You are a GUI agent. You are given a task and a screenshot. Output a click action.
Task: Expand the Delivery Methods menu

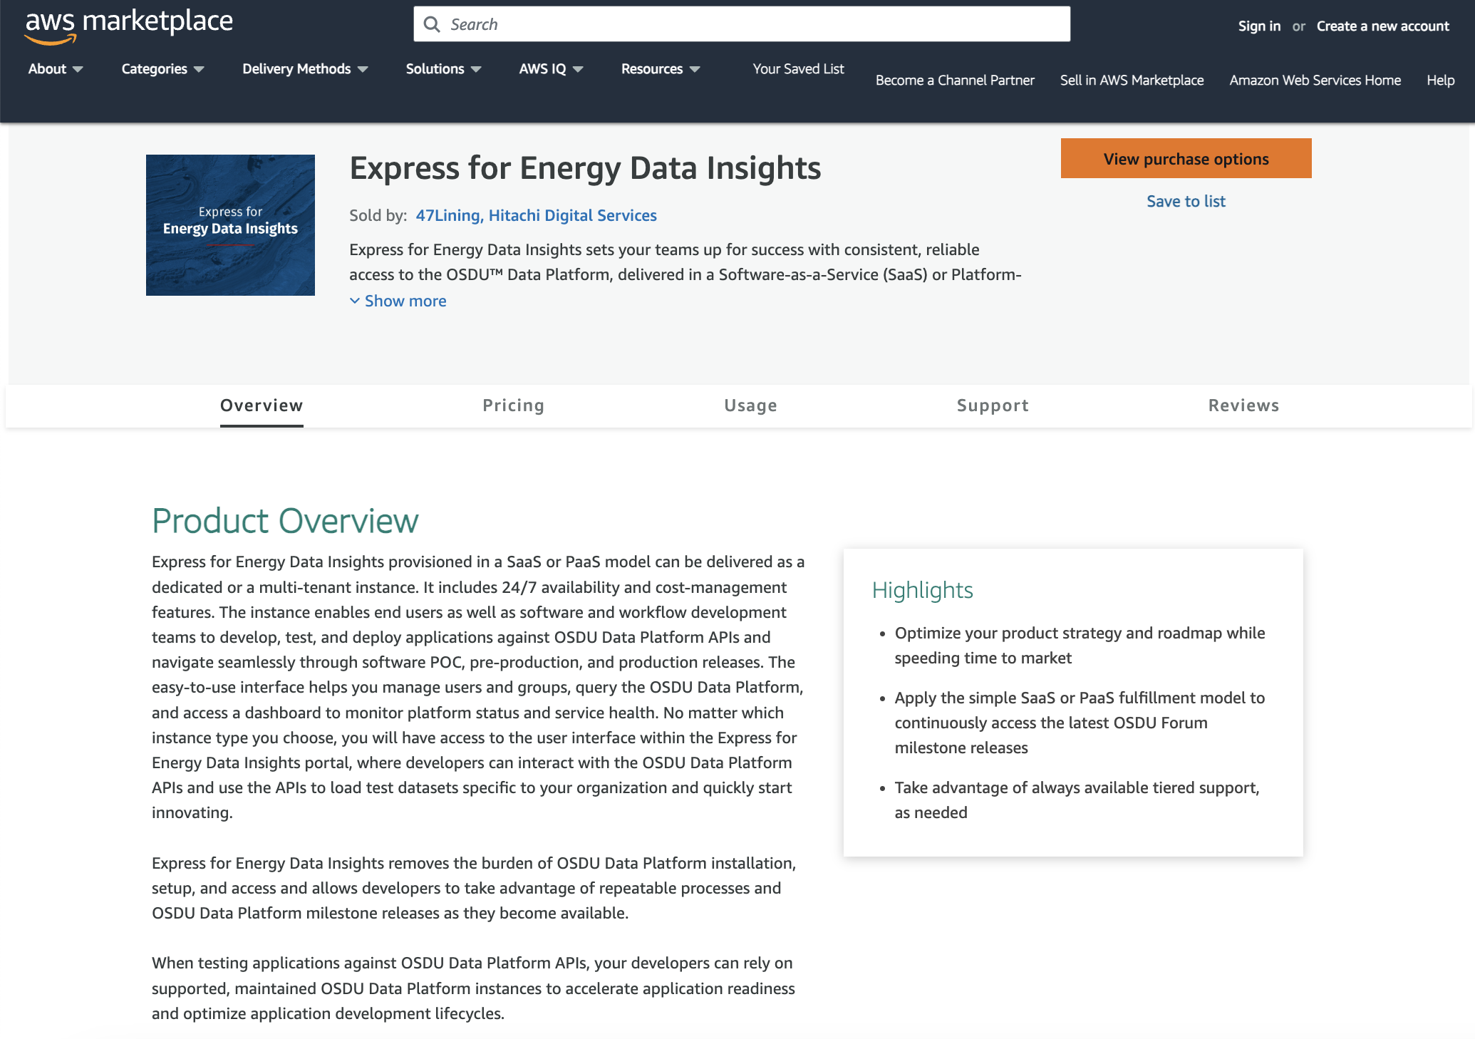(x=305, y=68)
